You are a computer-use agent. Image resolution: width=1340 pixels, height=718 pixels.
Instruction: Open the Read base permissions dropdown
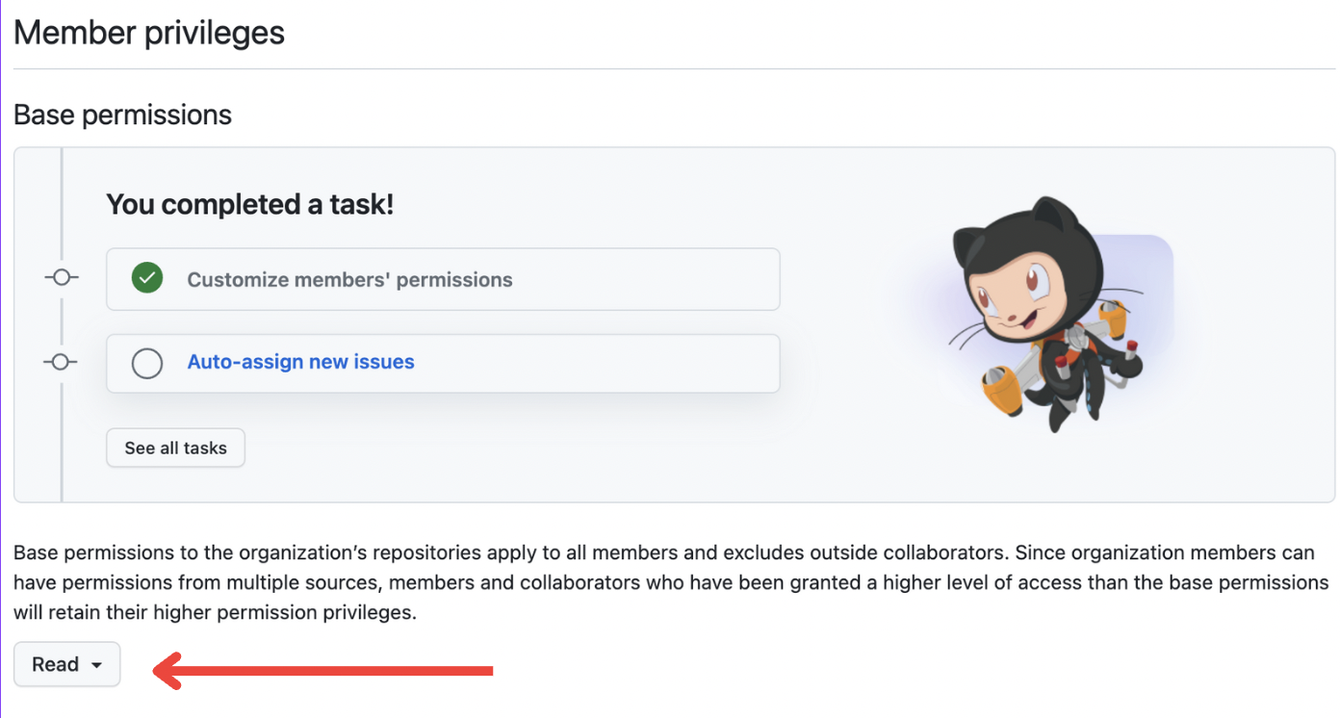pos(67,664)
